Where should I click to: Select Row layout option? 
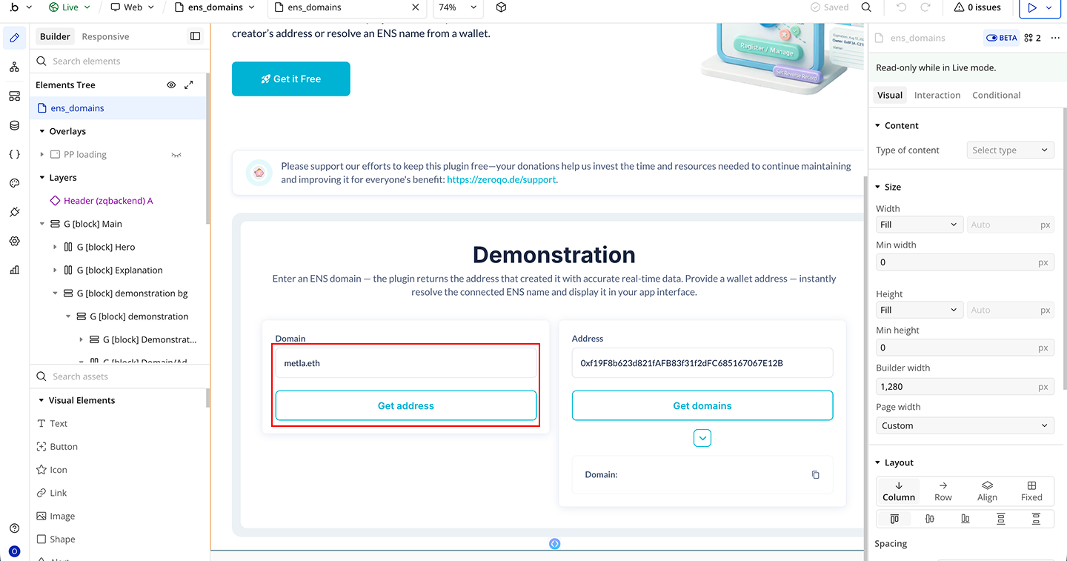point(943,491)
